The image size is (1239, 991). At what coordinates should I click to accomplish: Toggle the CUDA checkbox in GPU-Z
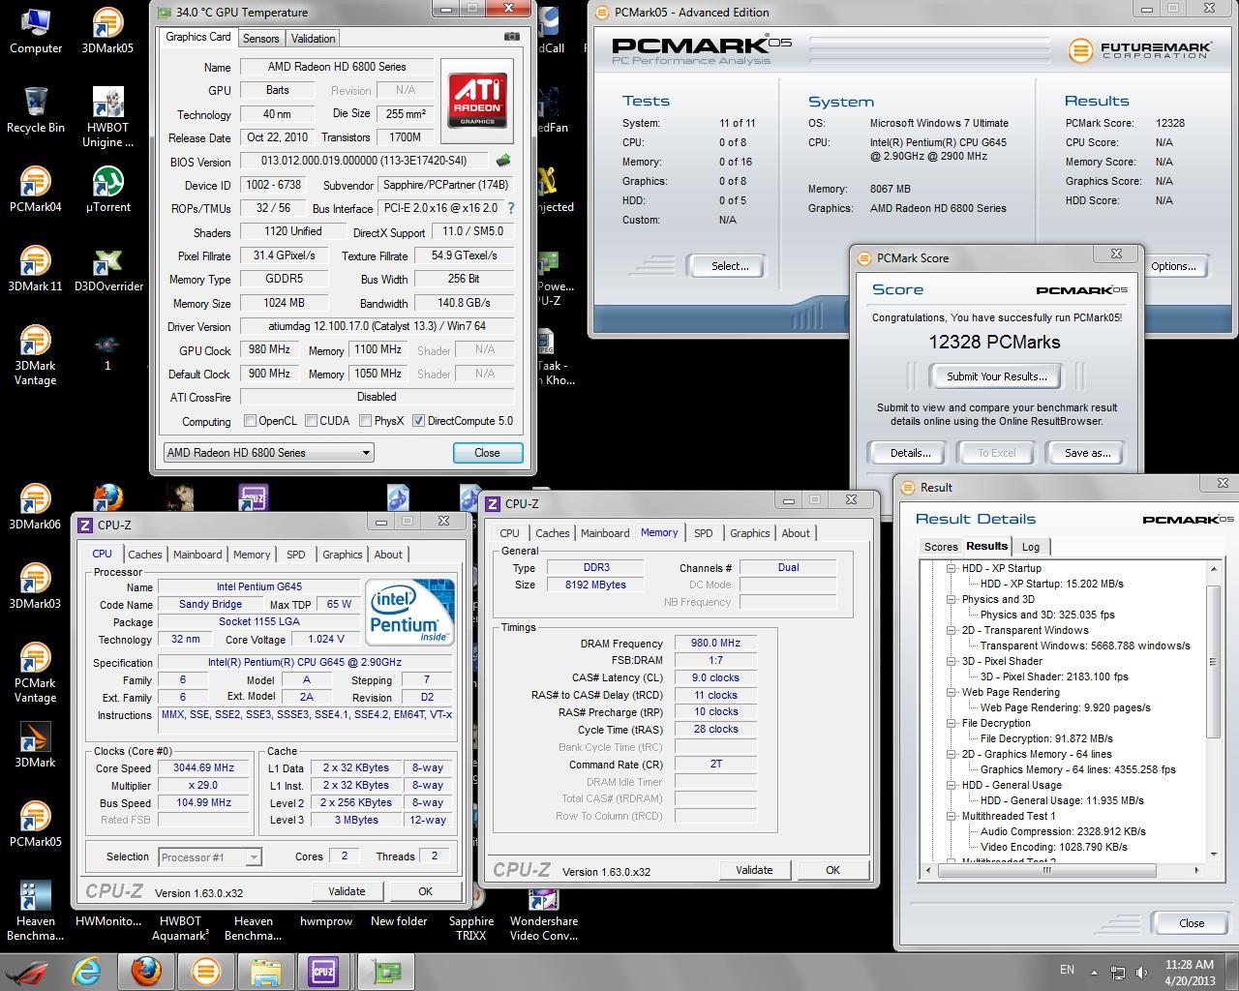pyautogui.click(x=312, y=421)
